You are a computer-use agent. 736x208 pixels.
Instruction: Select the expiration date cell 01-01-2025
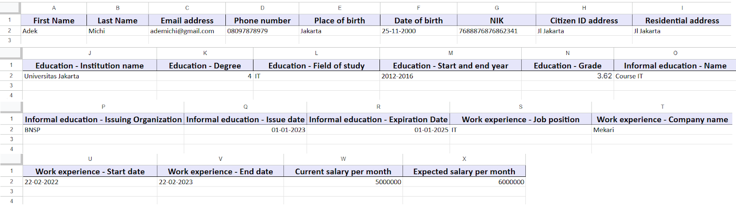[x=378, y=130]
